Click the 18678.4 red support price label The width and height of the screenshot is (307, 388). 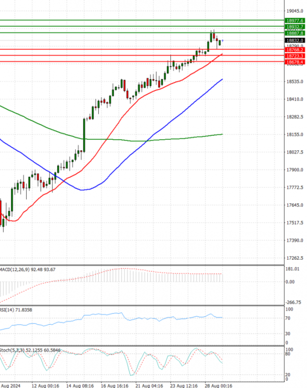pos(295,62)
